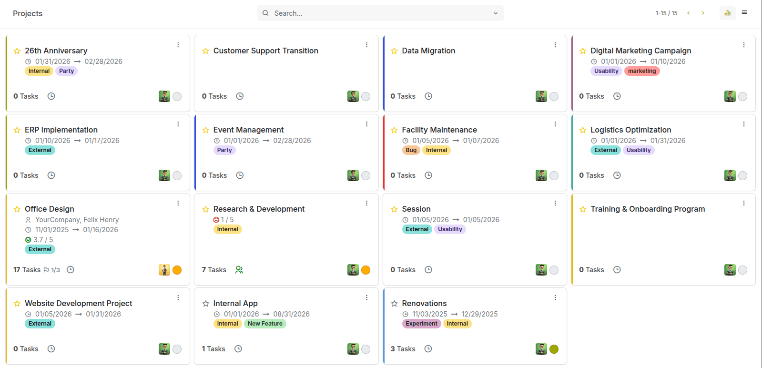This screenshot has height=368, width=762.
Task: Click the marketing tag on Digital Marketing Campaign
Action: pos(642,71)
